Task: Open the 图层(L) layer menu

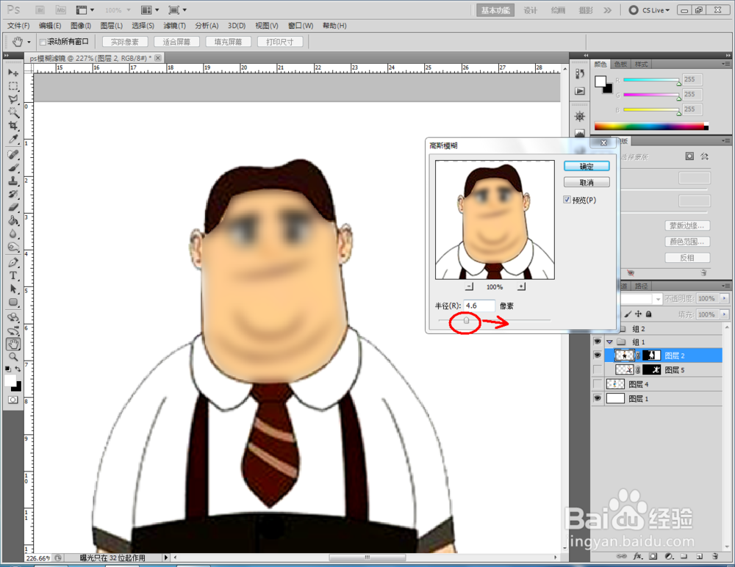Action: click(112, 26)
